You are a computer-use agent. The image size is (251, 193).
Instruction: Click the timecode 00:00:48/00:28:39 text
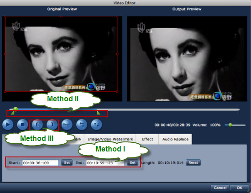click(x=173, y=125)
